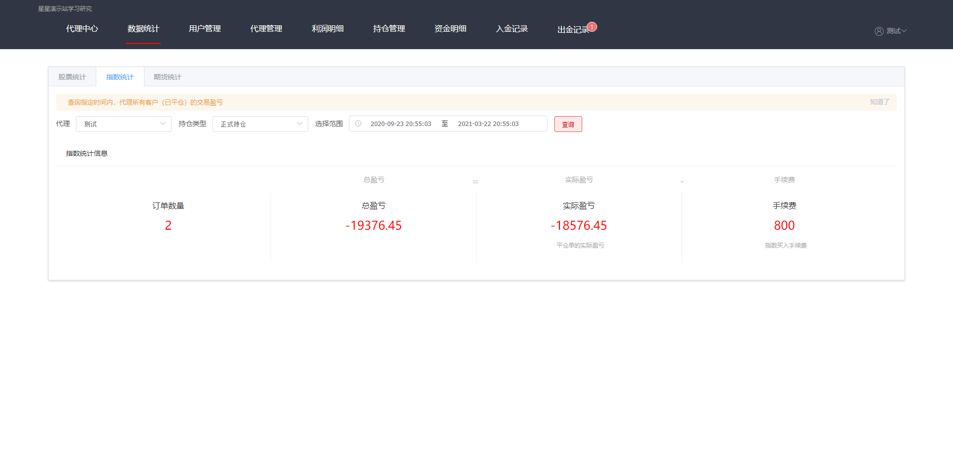Viewport: 953px width, 454px height.
Task: Click the end date input field
Action: [488, 124]
